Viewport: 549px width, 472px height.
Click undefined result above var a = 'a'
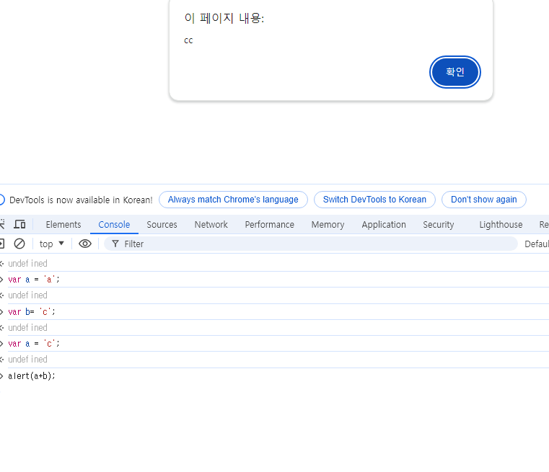click(27, 263)
